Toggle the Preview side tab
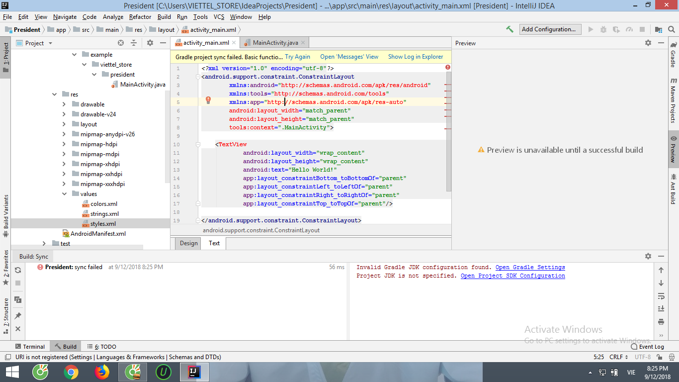 [674, 149]
